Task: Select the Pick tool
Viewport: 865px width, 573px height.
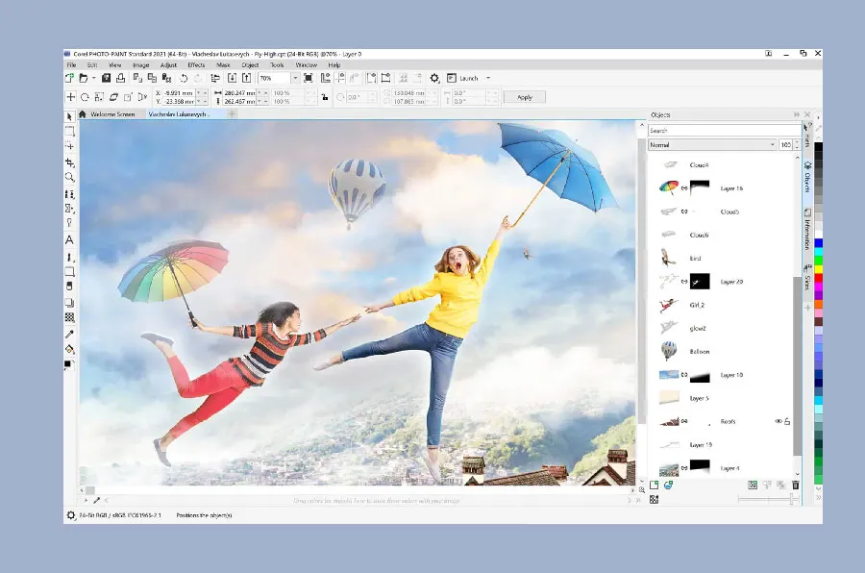Action: (69, 114)
